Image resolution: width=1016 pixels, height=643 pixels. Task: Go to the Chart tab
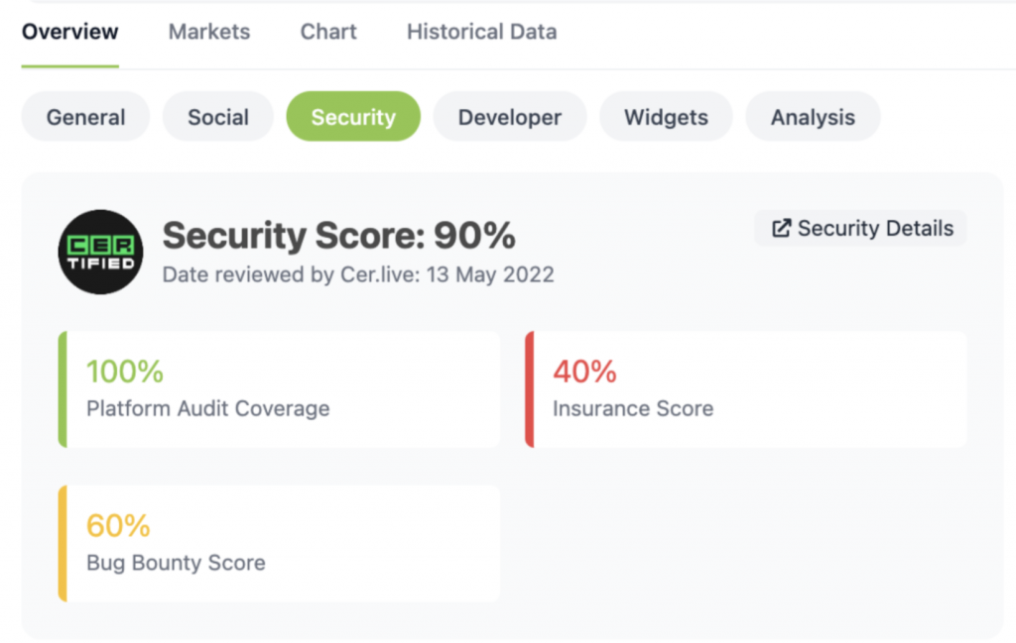tap(328, 32)
